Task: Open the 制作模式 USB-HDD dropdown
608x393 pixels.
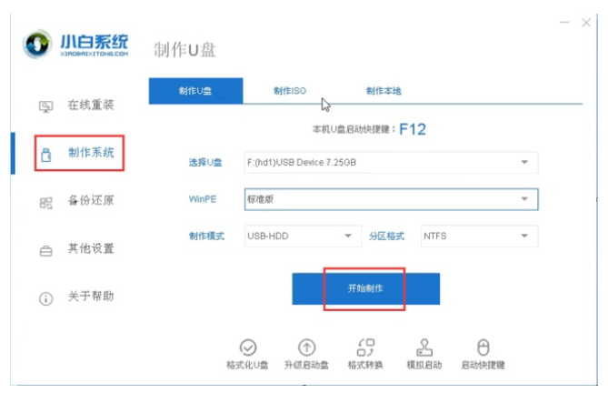Action: 303,236
